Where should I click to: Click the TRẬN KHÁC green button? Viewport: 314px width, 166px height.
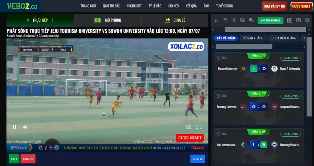pyautogui.click(x=270, y=20)
